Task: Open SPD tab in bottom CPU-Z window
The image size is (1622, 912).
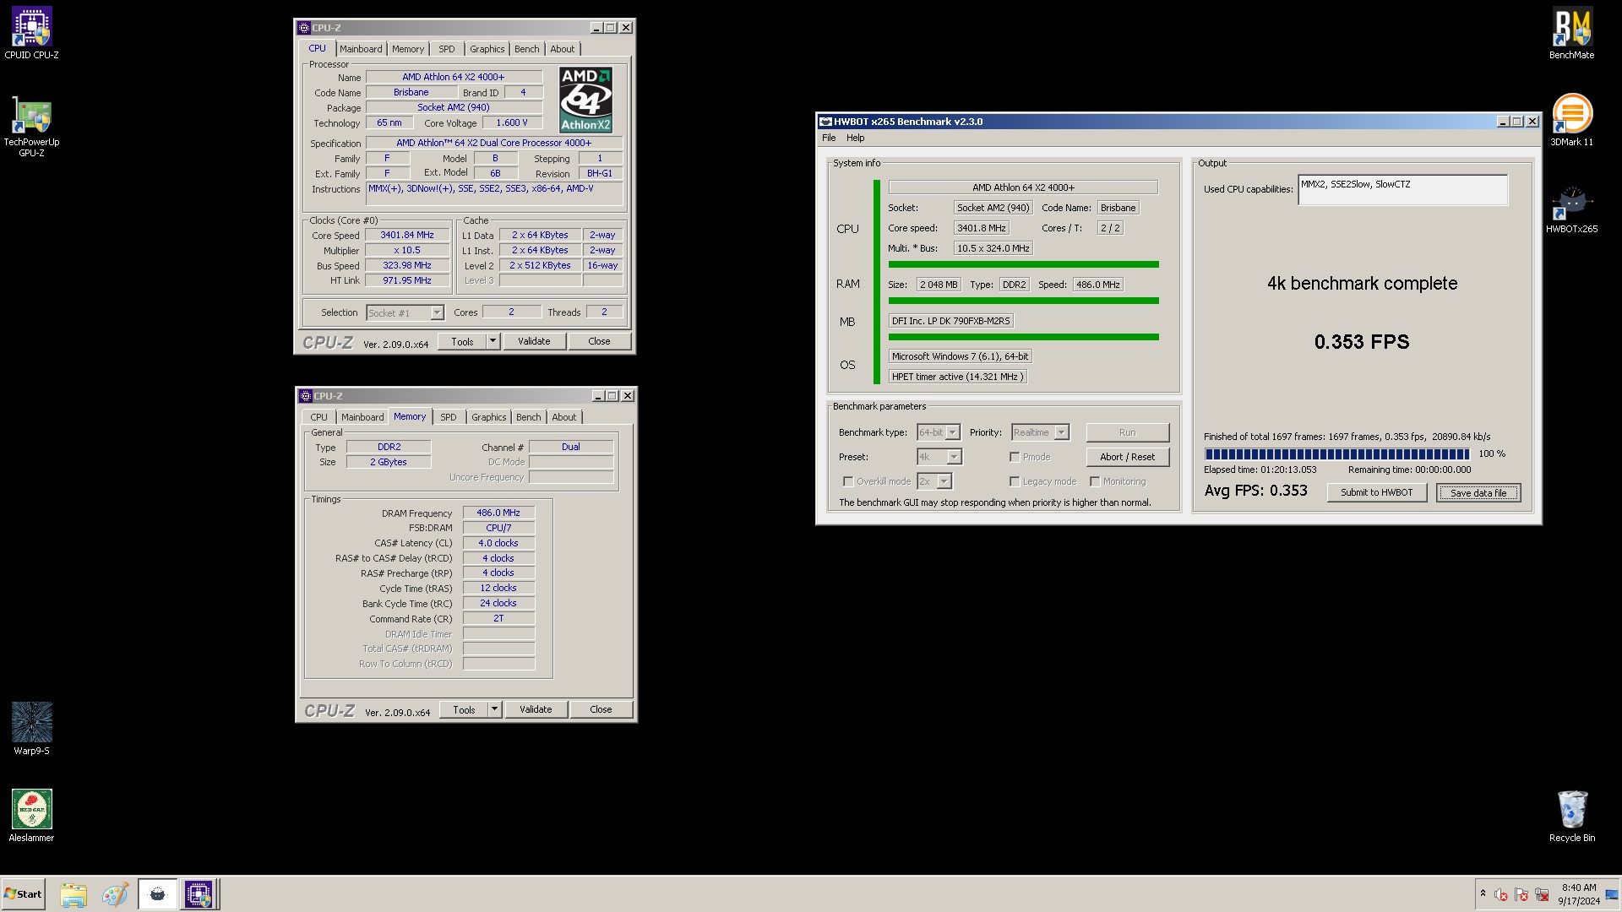Action: click(449, 417)
